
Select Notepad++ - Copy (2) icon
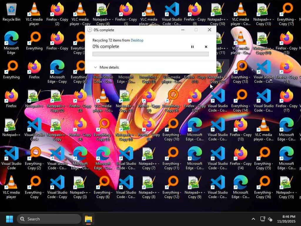pyautogui.click(x=57, y=101)
